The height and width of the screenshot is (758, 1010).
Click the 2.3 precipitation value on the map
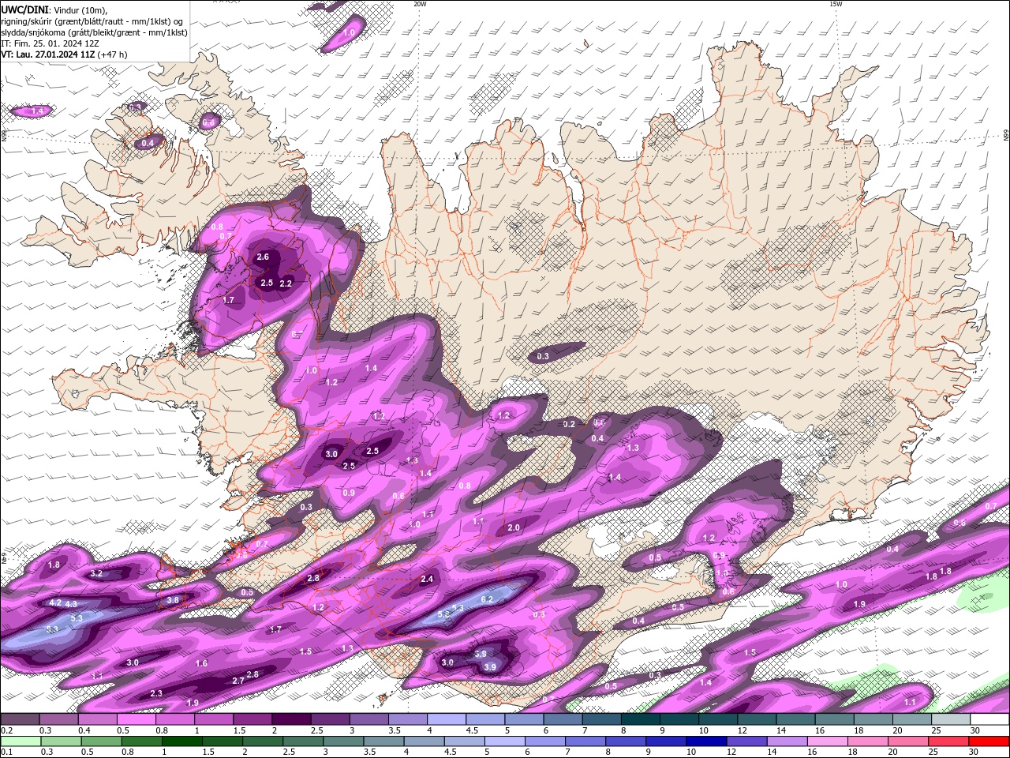(x=156, y=693)
